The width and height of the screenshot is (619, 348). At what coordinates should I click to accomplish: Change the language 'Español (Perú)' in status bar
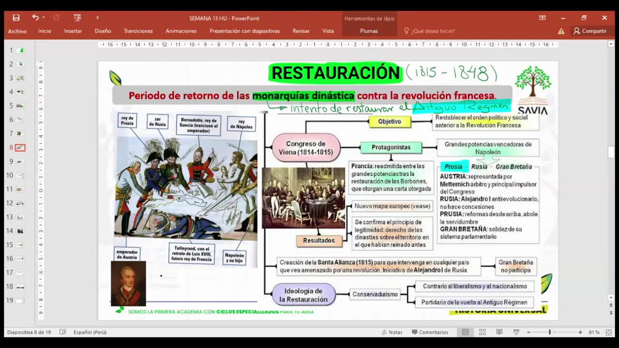point(90,333)
